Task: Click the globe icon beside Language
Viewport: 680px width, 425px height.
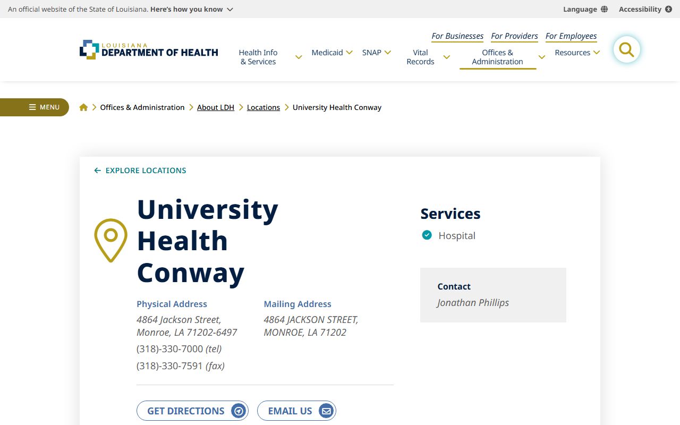Action: coord(604,9)
